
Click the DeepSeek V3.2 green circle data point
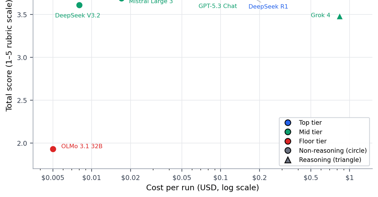[x=79, y=5]
